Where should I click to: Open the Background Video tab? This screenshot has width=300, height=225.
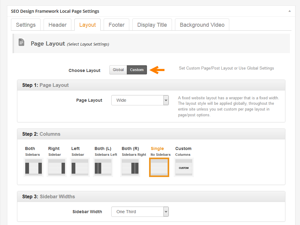(x=202, y=25)
